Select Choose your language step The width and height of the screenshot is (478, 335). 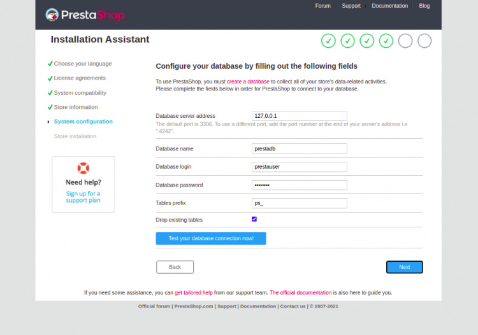coord(82,64)
